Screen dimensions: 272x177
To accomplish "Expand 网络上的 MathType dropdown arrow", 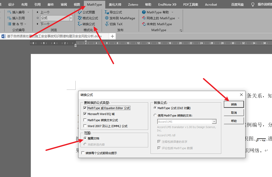I will point(179,18).
